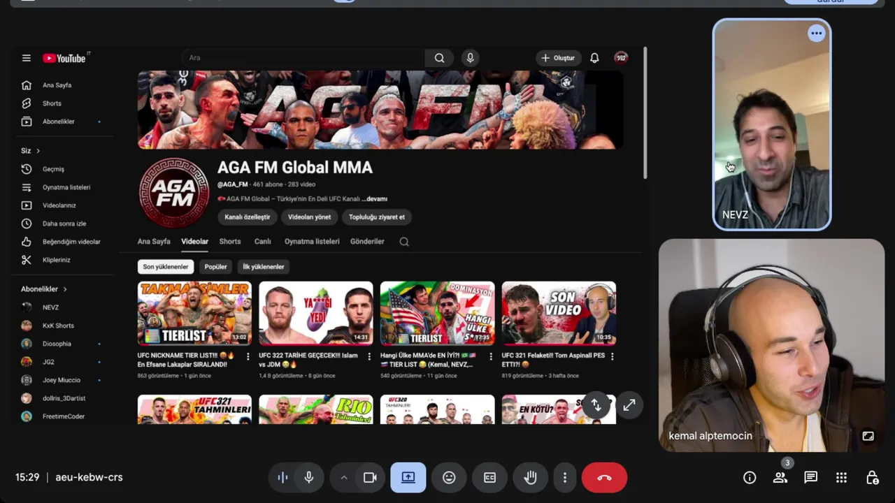The image size is (895, 503).
Task: Open video menu for UFC 322 video
Action: (369, 356)
